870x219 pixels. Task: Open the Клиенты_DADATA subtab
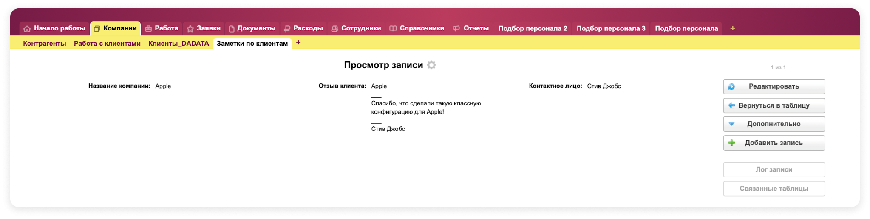179,43
